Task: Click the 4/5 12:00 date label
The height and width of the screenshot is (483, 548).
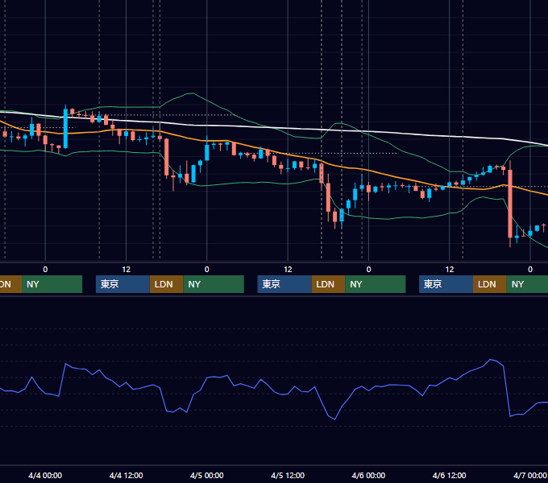Action: [x=288, y=475]
